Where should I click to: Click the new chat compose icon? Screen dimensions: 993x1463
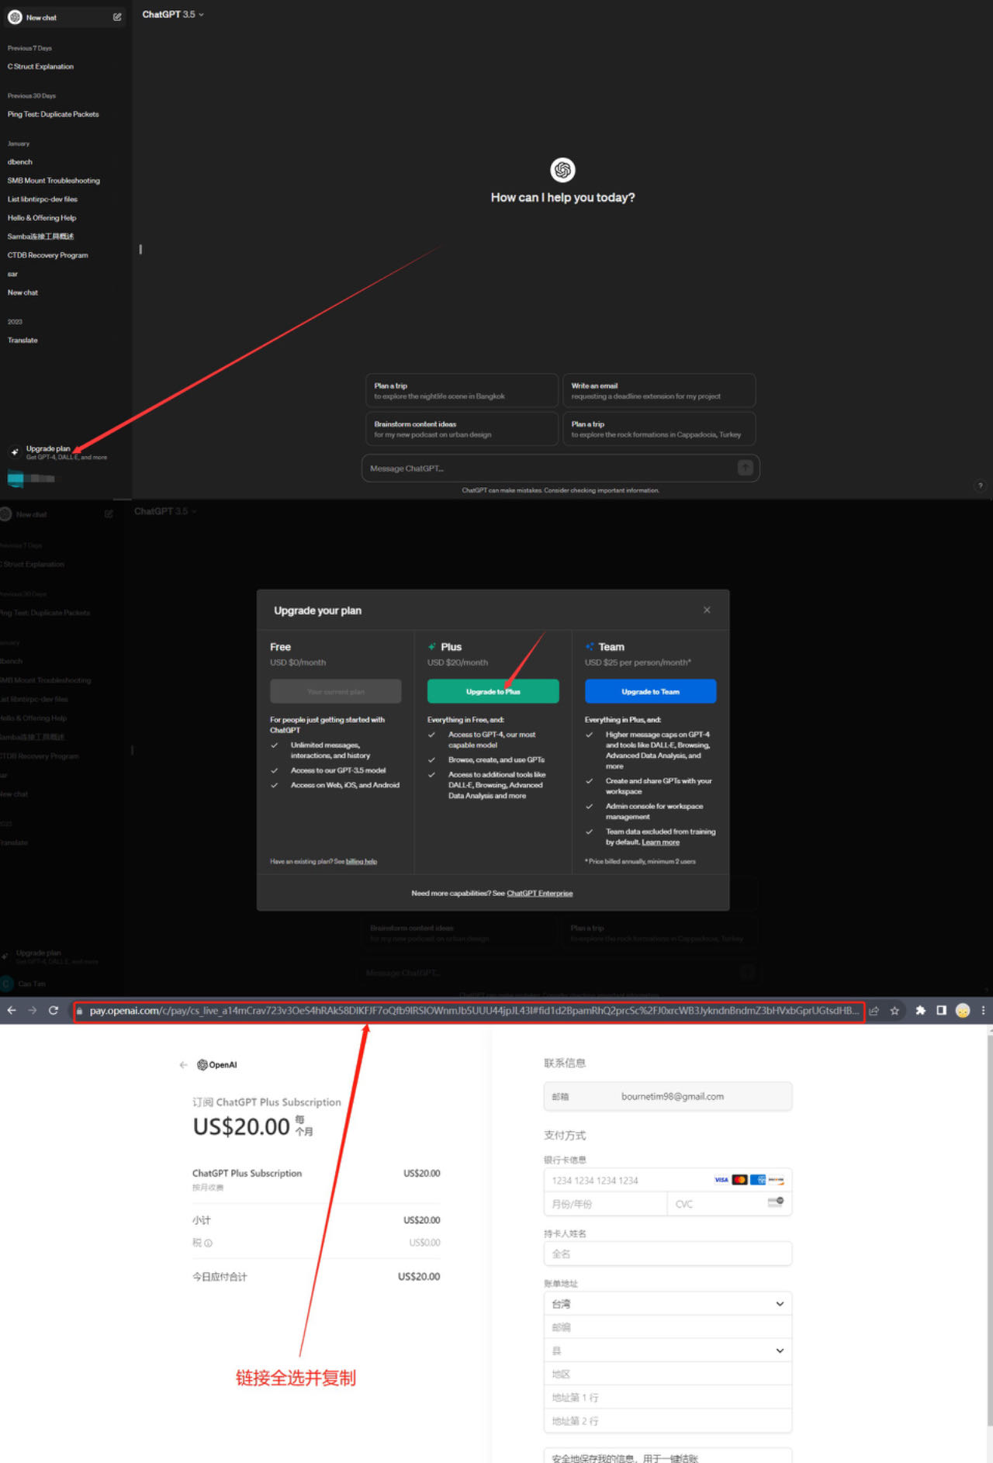point(117,17)
